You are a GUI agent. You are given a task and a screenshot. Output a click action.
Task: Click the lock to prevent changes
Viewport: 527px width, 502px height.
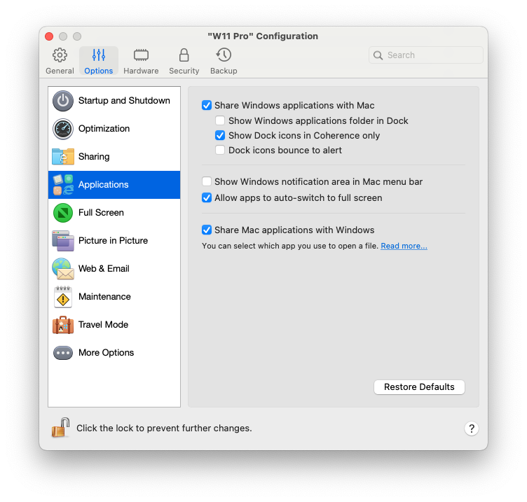pos(60,428)
